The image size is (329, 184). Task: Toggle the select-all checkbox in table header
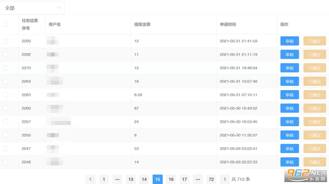coord(6,24)
